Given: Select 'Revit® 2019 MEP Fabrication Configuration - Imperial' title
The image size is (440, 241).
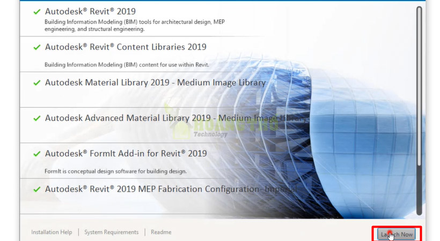Looking at the screenshot, I should point(171,189).
